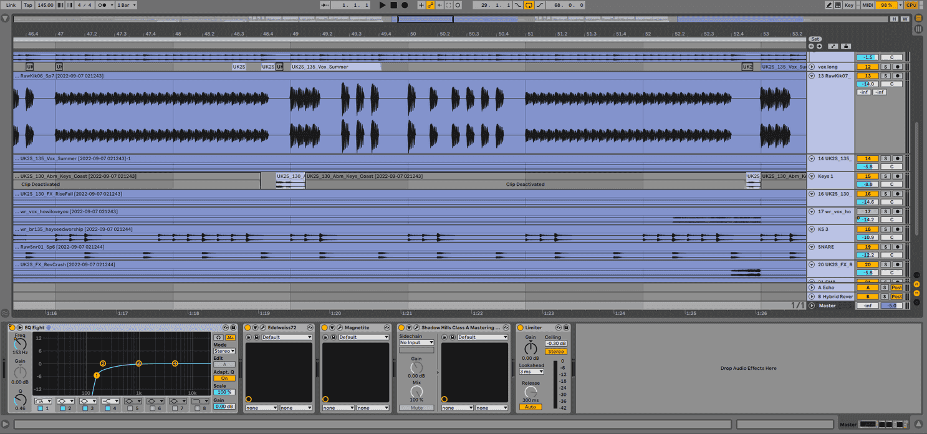Hot-swap the EQ Eight preset
Screen dimensions: 927x434
click(x=225, y=327)
